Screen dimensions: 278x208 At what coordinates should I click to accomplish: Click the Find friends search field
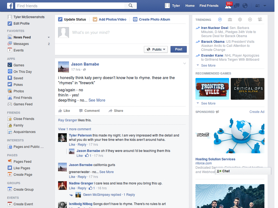pos(70,6)
